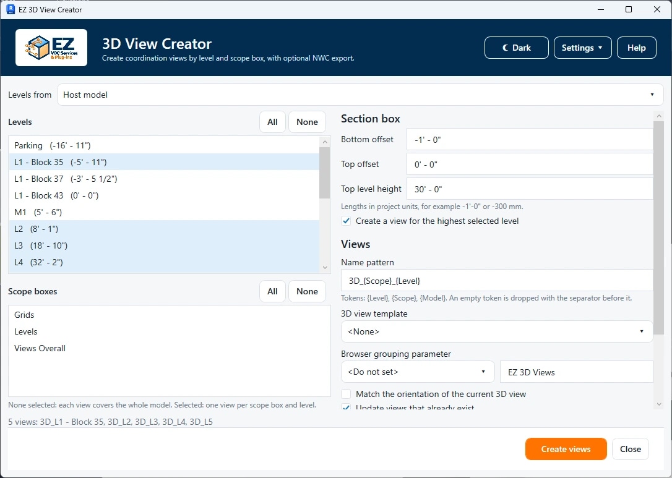
Task: Click the Create views button
Action: point(566,449)
